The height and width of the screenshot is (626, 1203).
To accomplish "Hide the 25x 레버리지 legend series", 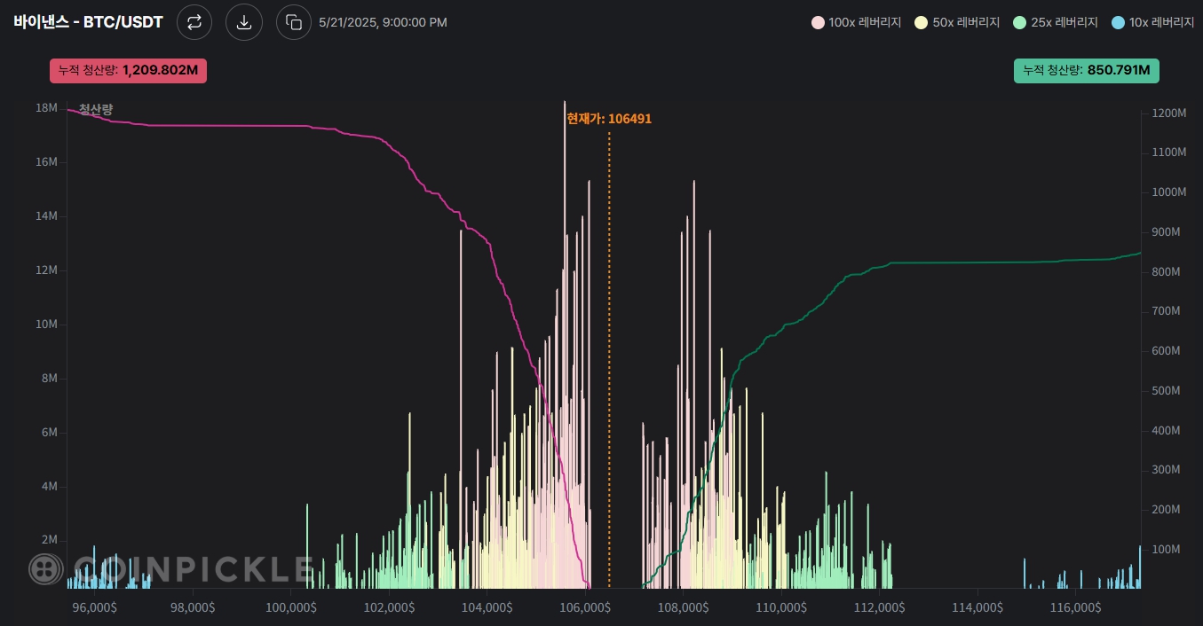I will tap(1056, 22).
